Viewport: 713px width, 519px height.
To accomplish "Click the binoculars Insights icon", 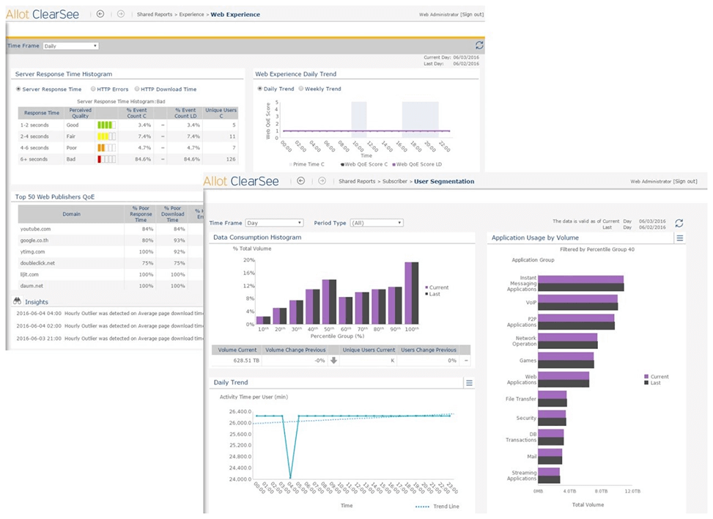I will pos(18,301).
